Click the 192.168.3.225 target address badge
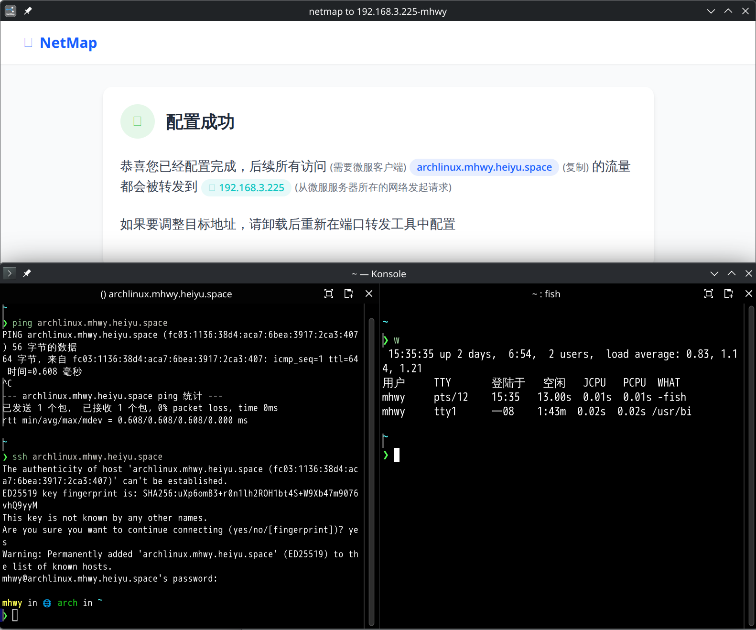Viewport: 756px width, 630px height. pyautogui.click(x=247, y=188)
